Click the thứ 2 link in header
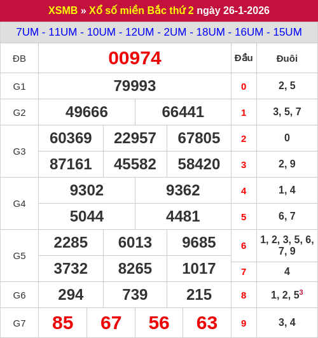The height and width of the screenshot is (338, 318). point(181,11)
